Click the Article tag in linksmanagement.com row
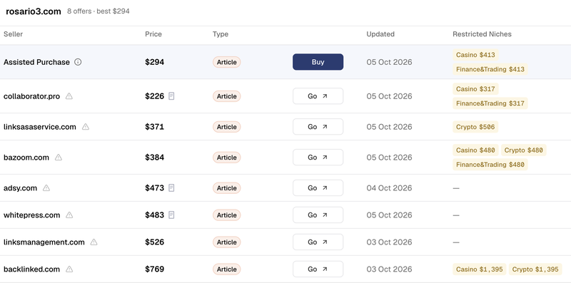 pyautogui.click(x=226, y=242)
